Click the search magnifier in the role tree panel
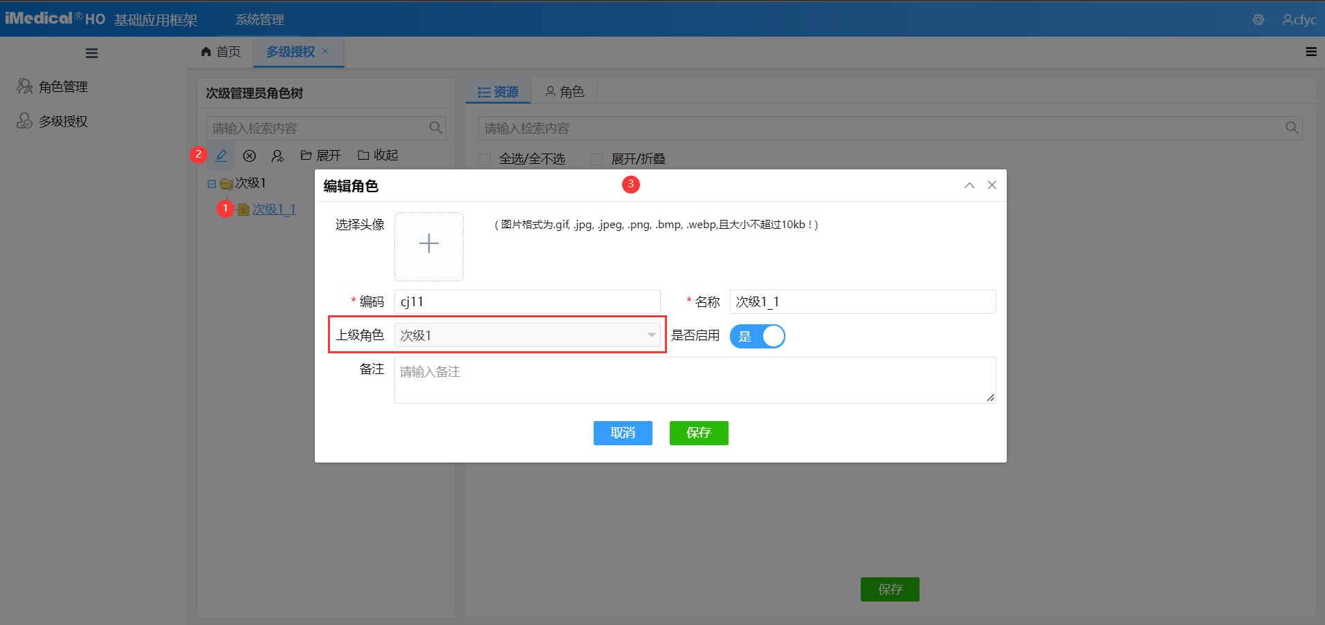 pyautogui.click(x=435, y=127)
